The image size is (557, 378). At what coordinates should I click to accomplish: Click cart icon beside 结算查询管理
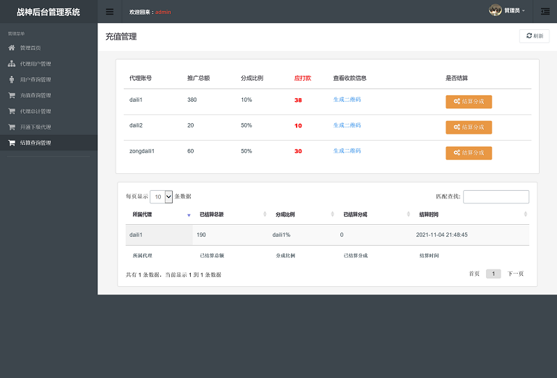click(x=12, y=143)
